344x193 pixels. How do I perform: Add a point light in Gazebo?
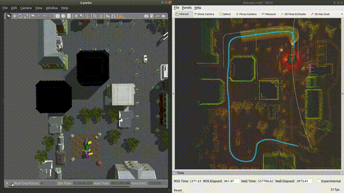[x=76, y=16]
